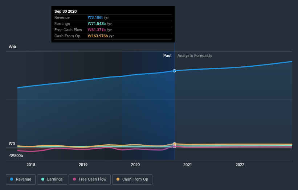Toggle the Free Cash Flow legend series
The height and width of the screenshot is (190, 298).
click(x=90, y=179)
